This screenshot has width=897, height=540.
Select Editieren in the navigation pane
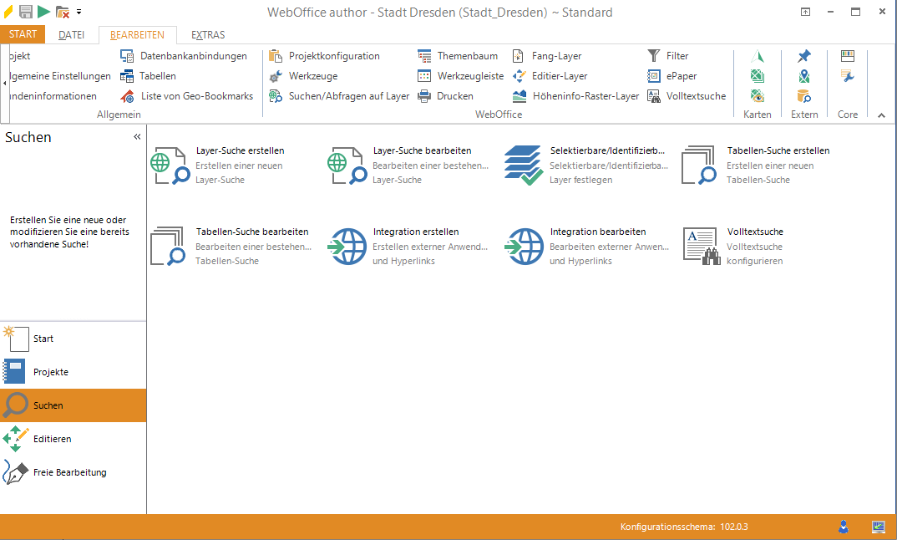(x=52, y=439)
